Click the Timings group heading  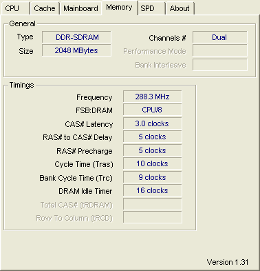click(21, 85)
